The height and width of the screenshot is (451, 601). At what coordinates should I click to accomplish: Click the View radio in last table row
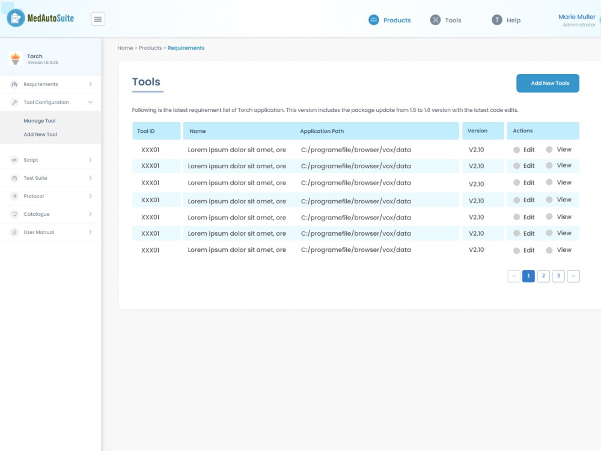549,250
